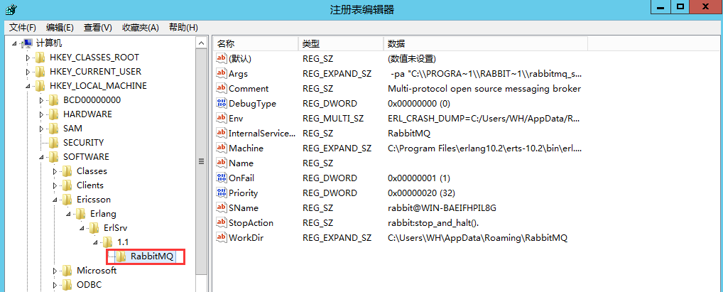Expand the HKEY_CLASSES_ROOT tree node
This screenshot has height=292, width=723.
pyautogui.click(x=28, y=58)
